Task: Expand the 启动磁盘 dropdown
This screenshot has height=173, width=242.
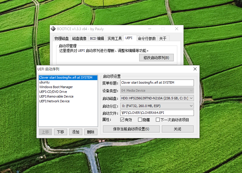Action: (x=157, y=98)
